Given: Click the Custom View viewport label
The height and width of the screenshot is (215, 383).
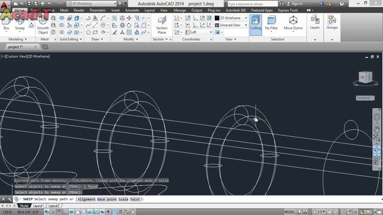Looking at the screenshot, I should pyautogui.click(x=16, y=56).
